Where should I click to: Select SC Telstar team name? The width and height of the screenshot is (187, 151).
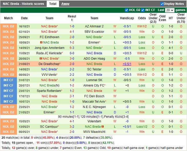tap(94, 69)
